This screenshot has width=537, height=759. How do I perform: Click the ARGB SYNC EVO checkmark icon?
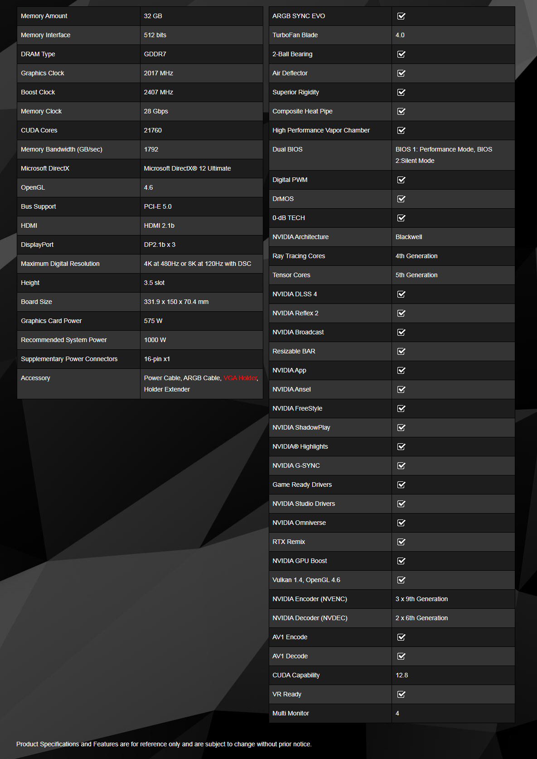click(x=401, y=16)
